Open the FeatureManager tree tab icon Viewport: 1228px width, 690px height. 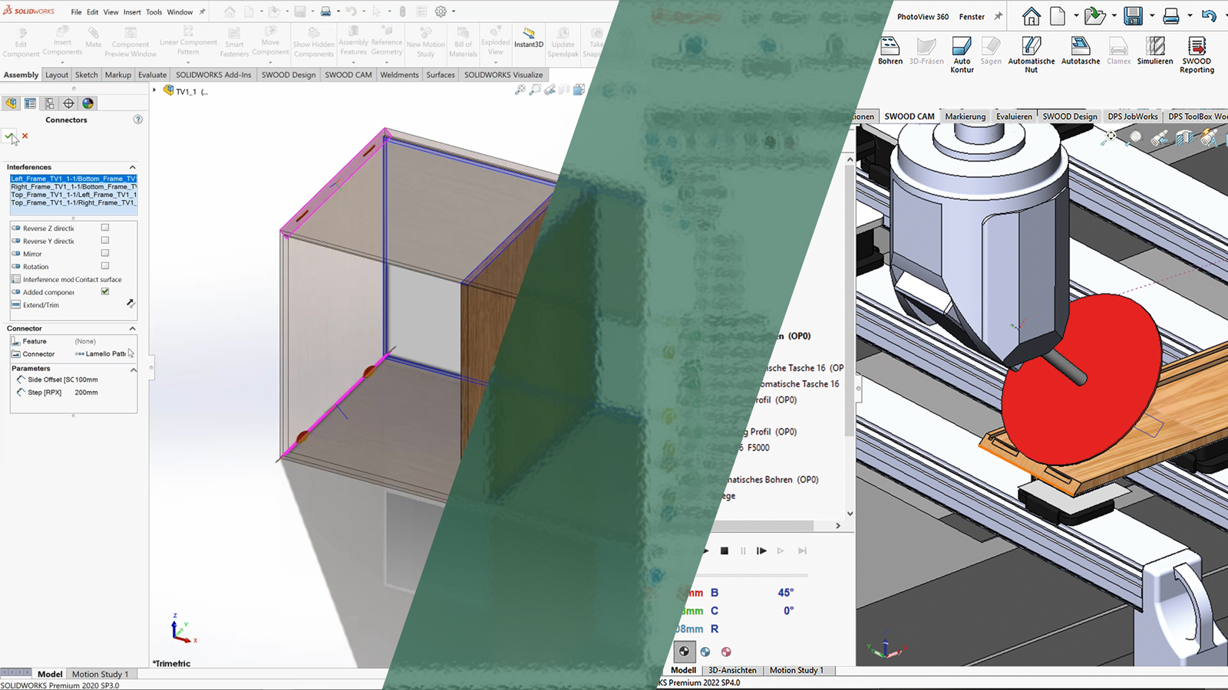[12, 103]
